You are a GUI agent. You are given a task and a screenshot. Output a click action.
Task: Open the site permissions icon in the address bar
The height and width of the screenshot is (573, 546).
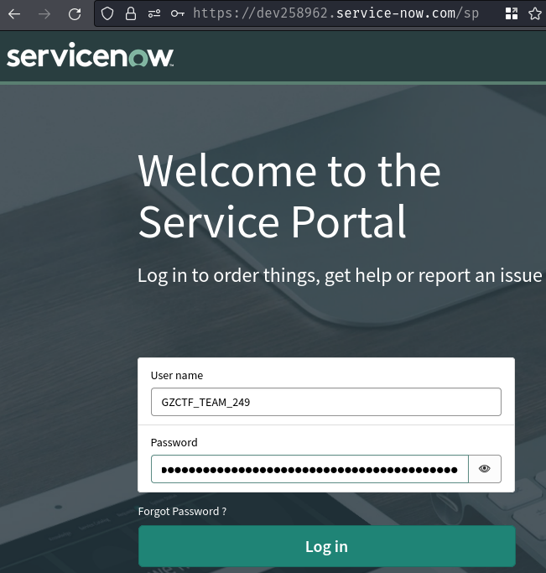[x=154, y=14]
